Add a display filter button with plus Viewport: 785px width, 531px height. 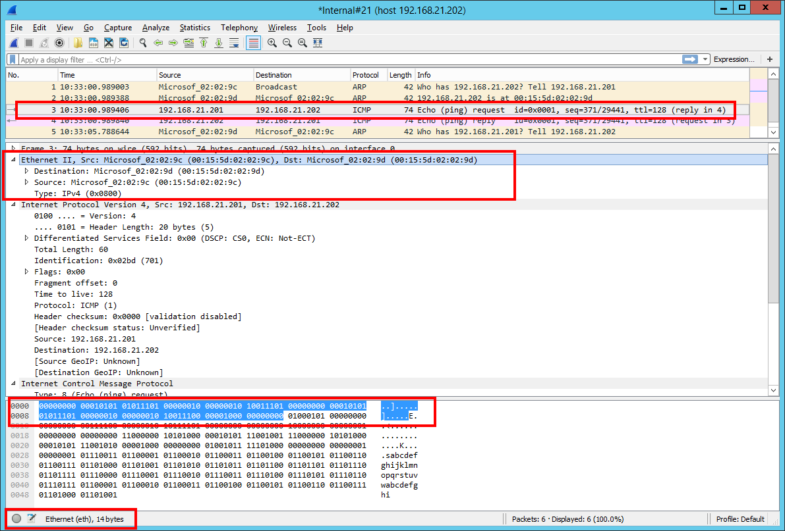coord(770,59)
